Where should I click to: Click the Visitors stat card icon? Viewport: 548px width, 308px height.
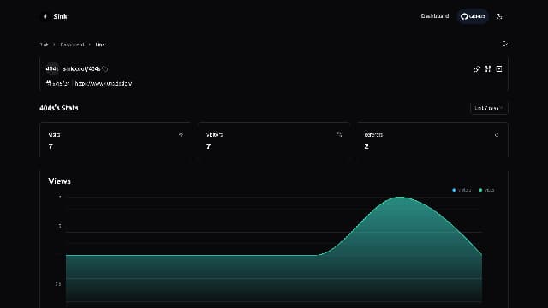(339, 134)
